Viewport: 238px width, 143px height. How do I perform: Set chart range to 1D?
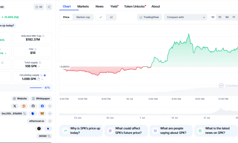pos(213,17)
